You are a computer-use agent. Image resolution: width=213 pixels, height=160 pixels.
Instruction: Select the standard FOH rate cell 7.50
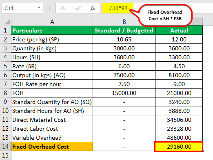pos(124,84)
